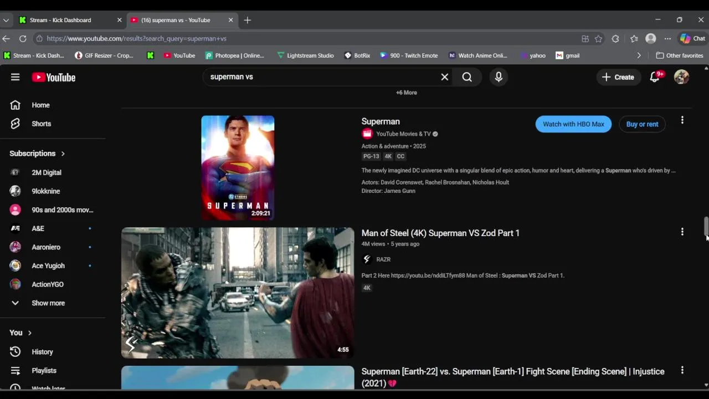Open the split screen icon in address bar
Viewport: 709px width, 399px height.
click(x=585, y=39)
